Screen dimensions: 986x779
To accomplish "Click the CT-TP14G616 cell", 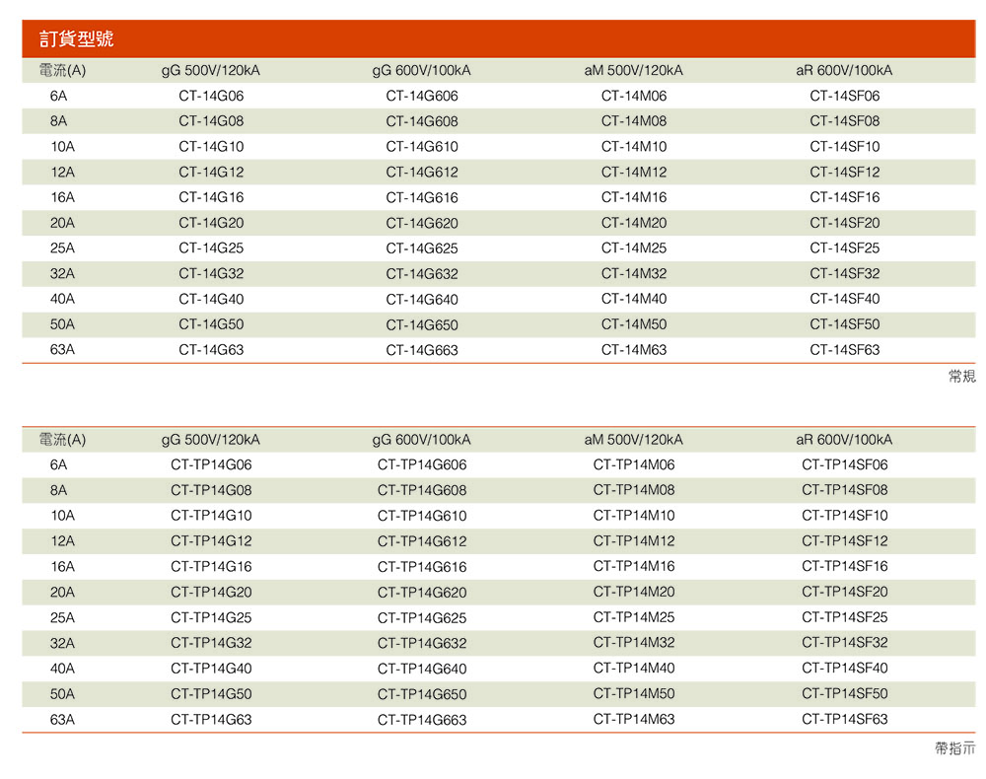I will pos(422,567).
